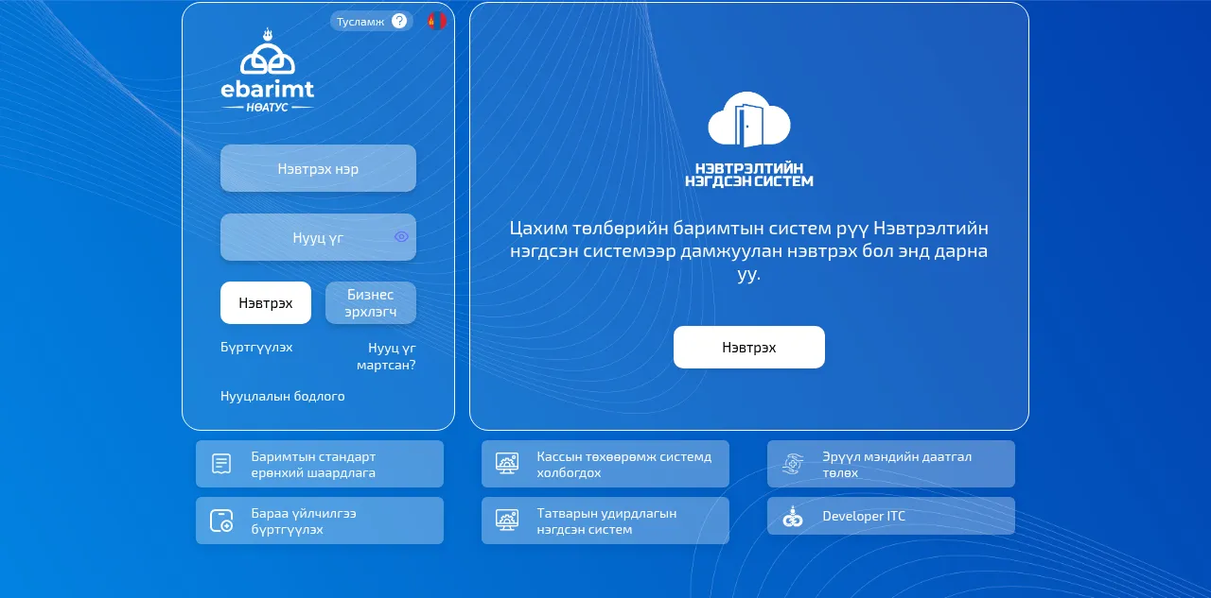Open Татварын удирдлагын нэгдсэн систем link
Image resolution: width=1211 pixels, height=598 pixels.
pos(605,521)
